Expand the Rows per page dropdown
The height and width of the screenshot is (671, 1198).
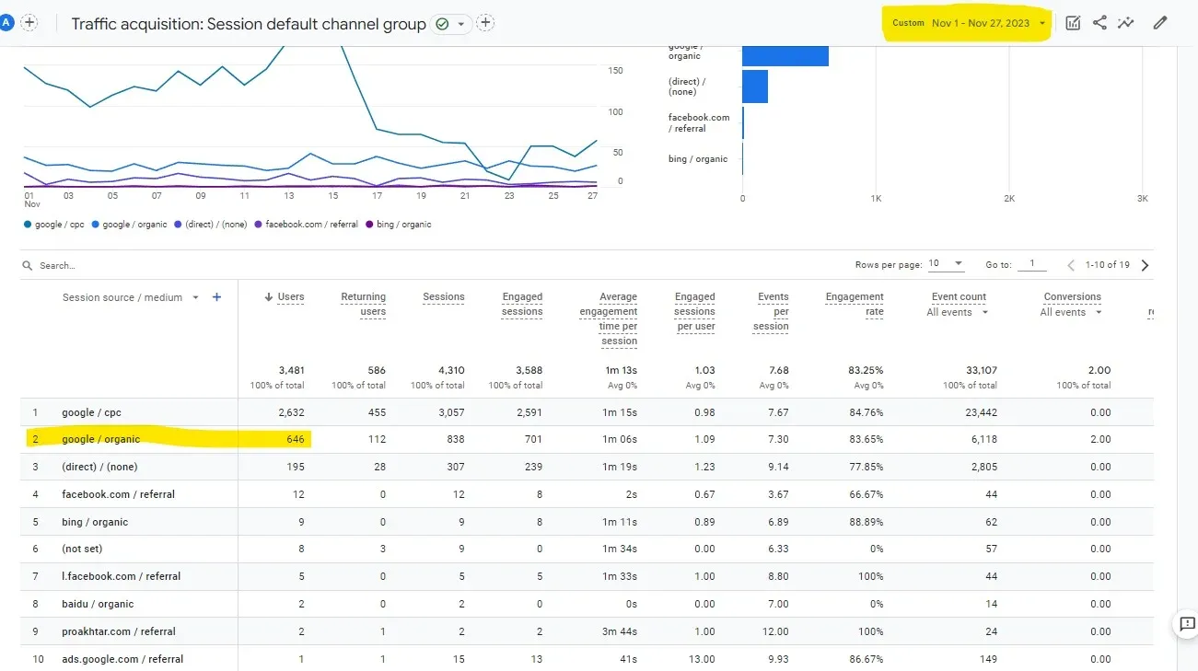point(946,264)
